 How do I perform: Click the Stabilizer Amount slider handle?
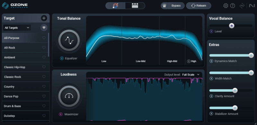(235, 108)
